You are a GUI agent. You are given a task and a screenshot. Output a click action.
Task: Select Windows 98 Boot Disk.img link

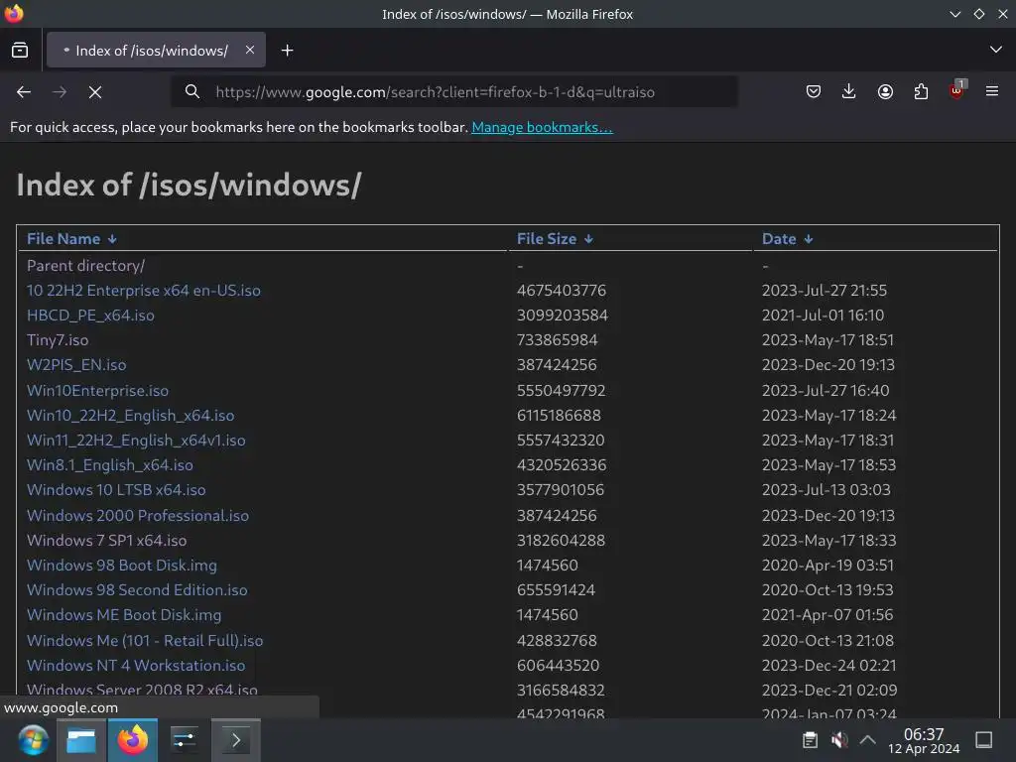click(x=122, y=565)
